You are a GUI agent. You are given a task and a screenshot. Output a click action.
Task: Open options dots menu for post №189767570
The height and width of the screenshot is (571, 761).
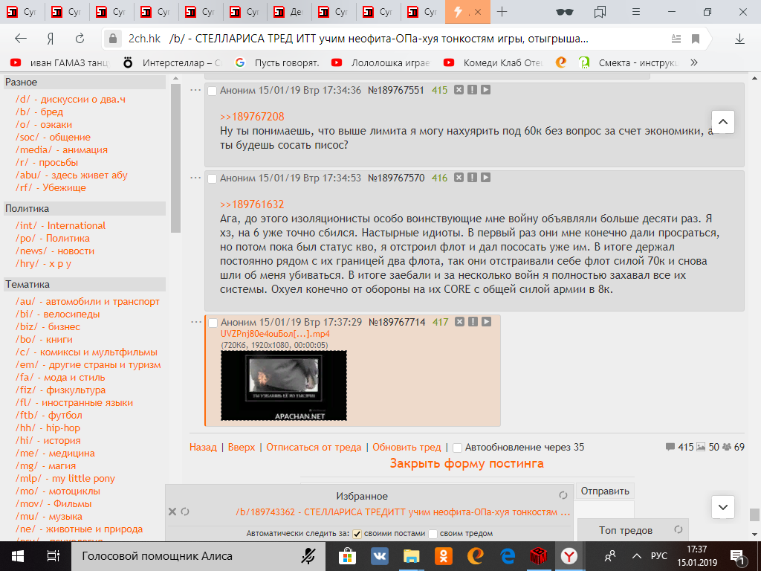pyautogui.click(x=195, y=178)
